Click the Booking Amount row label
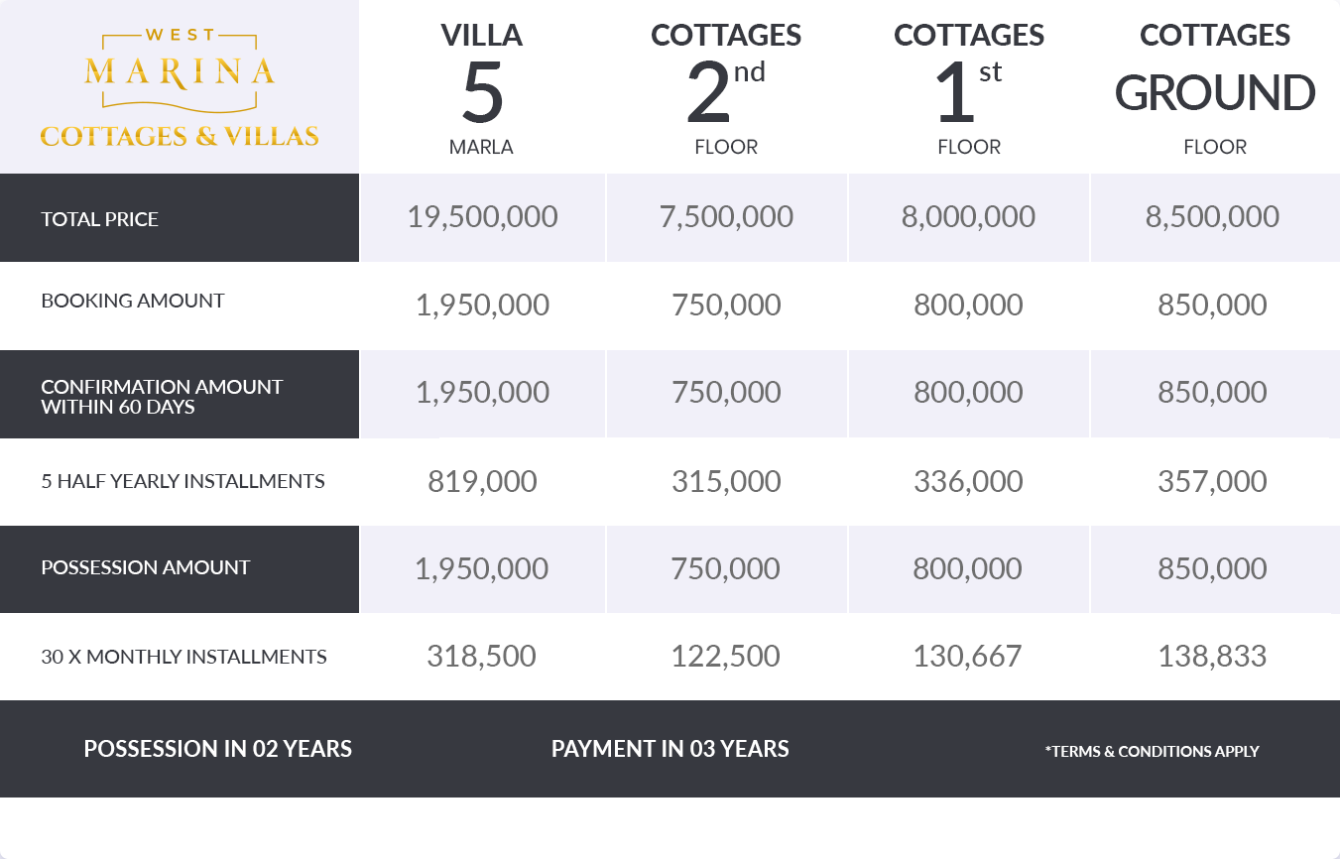Screen dimensions: 1340x859 (133, 301)
